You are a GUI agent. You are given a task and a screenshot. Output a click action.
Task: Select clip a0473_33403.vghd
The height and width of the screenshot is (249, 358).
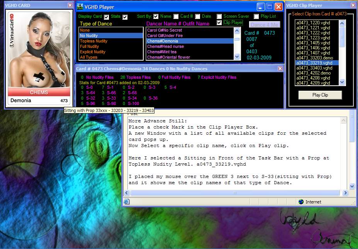(317, 68)
